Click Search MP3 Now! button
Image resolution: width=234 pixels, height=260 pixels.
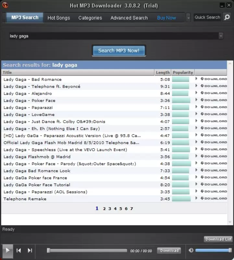[x=119, y=51]
